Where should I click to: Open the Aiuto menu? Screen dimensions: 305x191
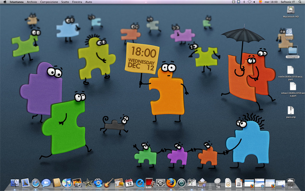88,2
